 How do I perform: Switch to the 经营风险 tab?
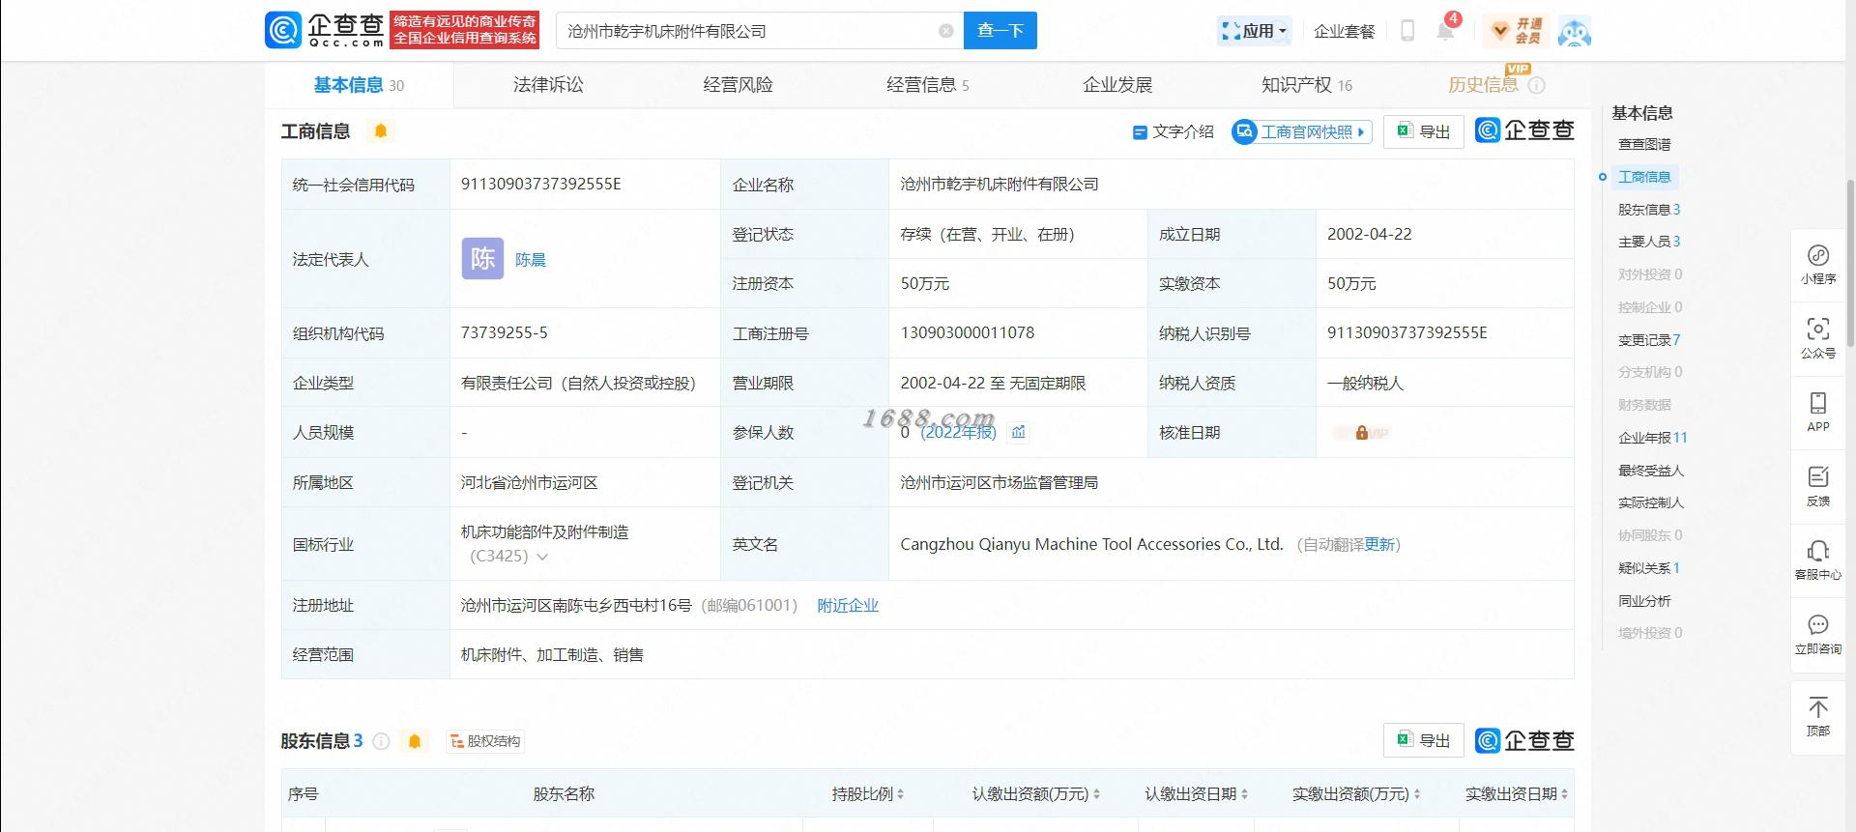pos(738,85)
